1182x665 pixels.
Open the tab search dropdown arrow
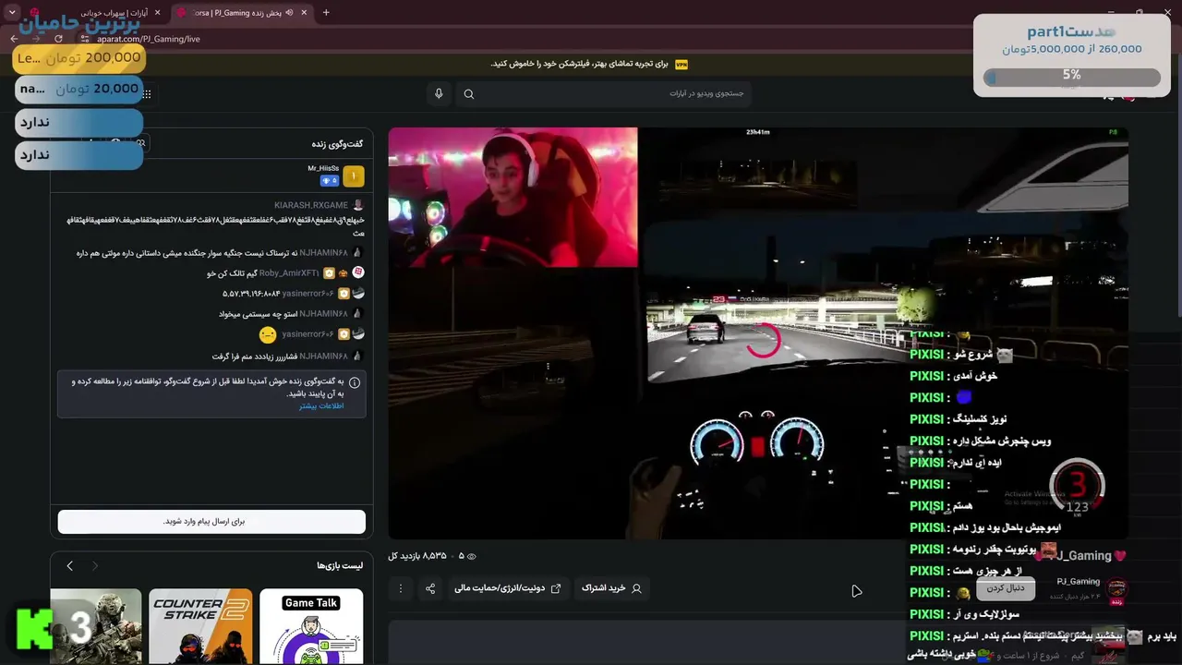coord(12,13)
